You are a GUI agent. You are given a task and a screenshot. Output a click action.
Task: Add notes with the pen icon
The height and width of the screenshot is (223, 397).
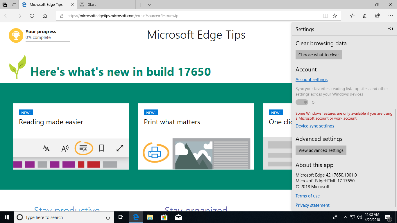(x=365, y=16)
